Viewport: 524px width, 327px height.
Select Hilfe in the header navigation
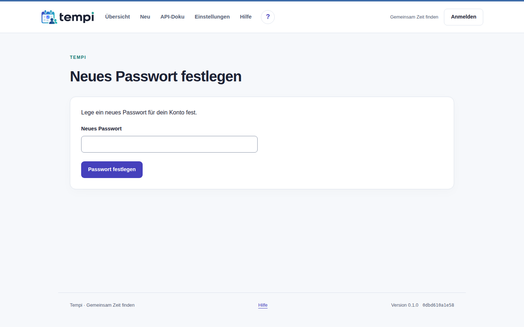(x=246, y=17)
